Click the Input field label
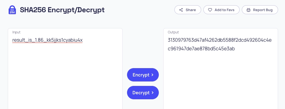This screenshot has height=109, width=285. click(16, 32)
